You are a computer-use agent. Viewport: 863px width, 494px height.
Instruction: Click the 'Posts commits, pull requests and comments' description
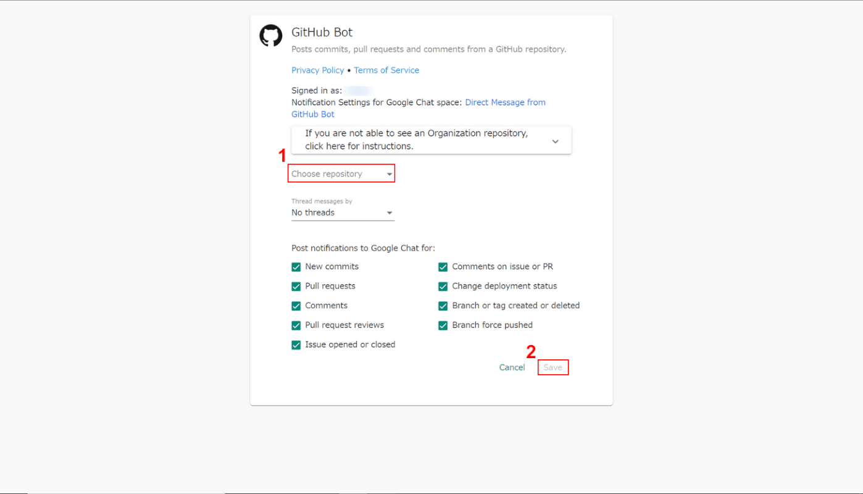click(x=429, y=49)
